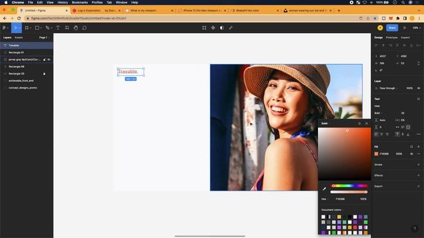The width and height of the screenshot is (424, 238).
Task: Expand the Document colors dropdown
Action: tap(333, 210)
